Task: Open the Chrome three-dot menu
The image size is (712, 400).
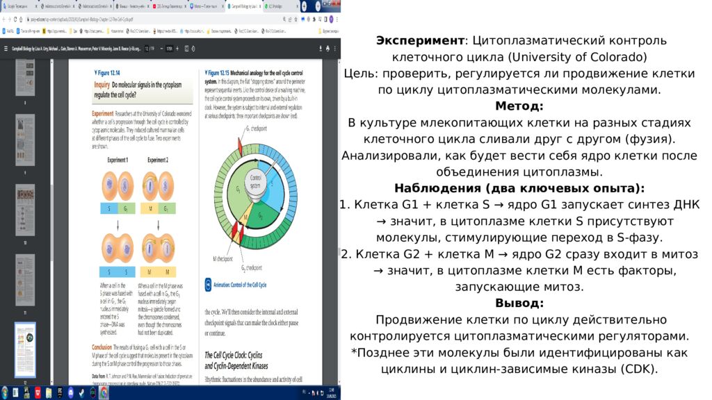Action: pyautogui.click(x=335, y=19)
